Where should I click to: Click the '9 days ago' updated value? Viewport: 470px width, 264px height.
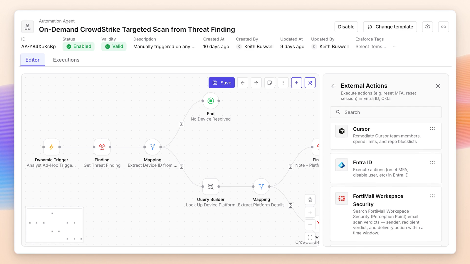(x=292, y=47)
